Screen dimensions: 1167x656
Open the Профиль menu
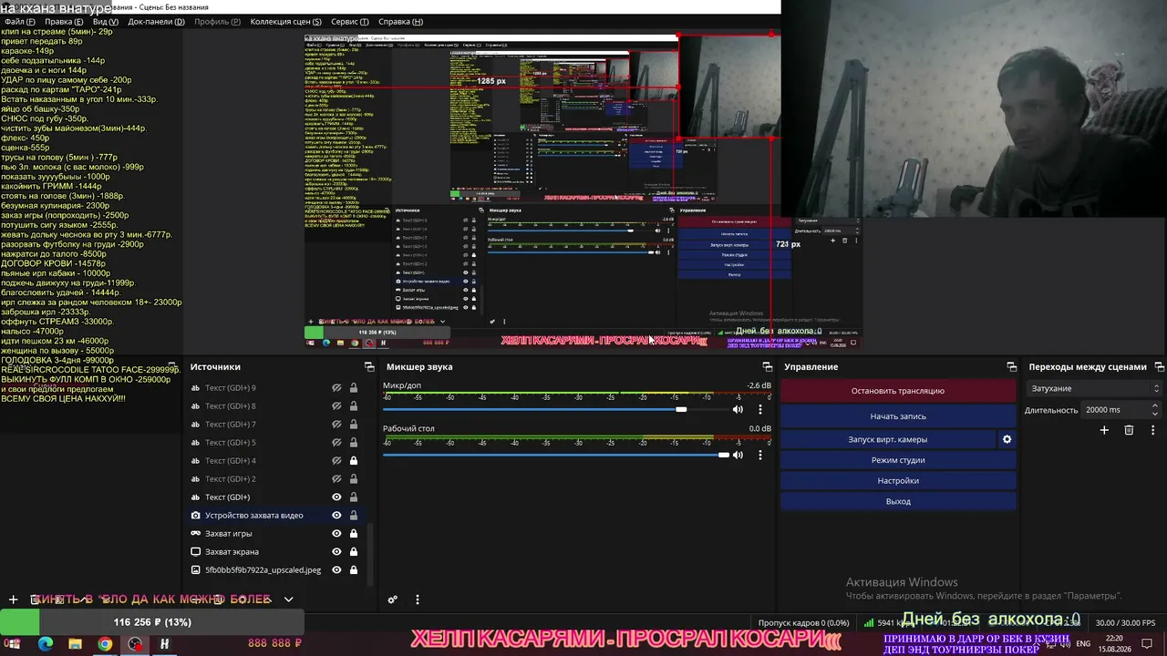click(217, 22)
